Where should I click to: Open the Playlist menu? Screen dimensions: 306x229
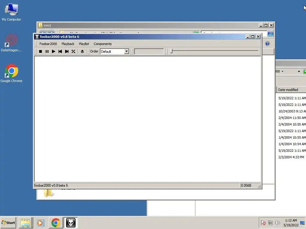[84, 44]
